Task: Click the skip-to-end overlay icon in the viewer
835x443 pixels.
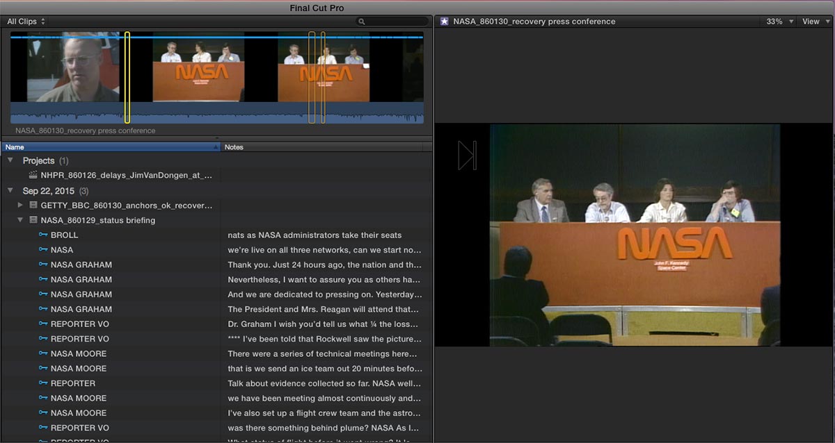Action: (467, 155)
